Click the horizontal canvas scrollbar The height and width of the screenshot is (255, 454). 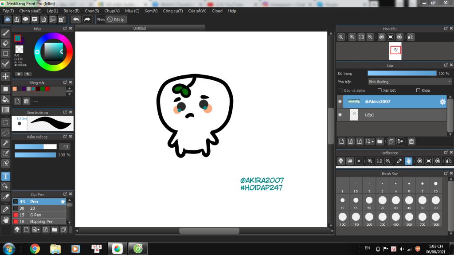(209, 231)
